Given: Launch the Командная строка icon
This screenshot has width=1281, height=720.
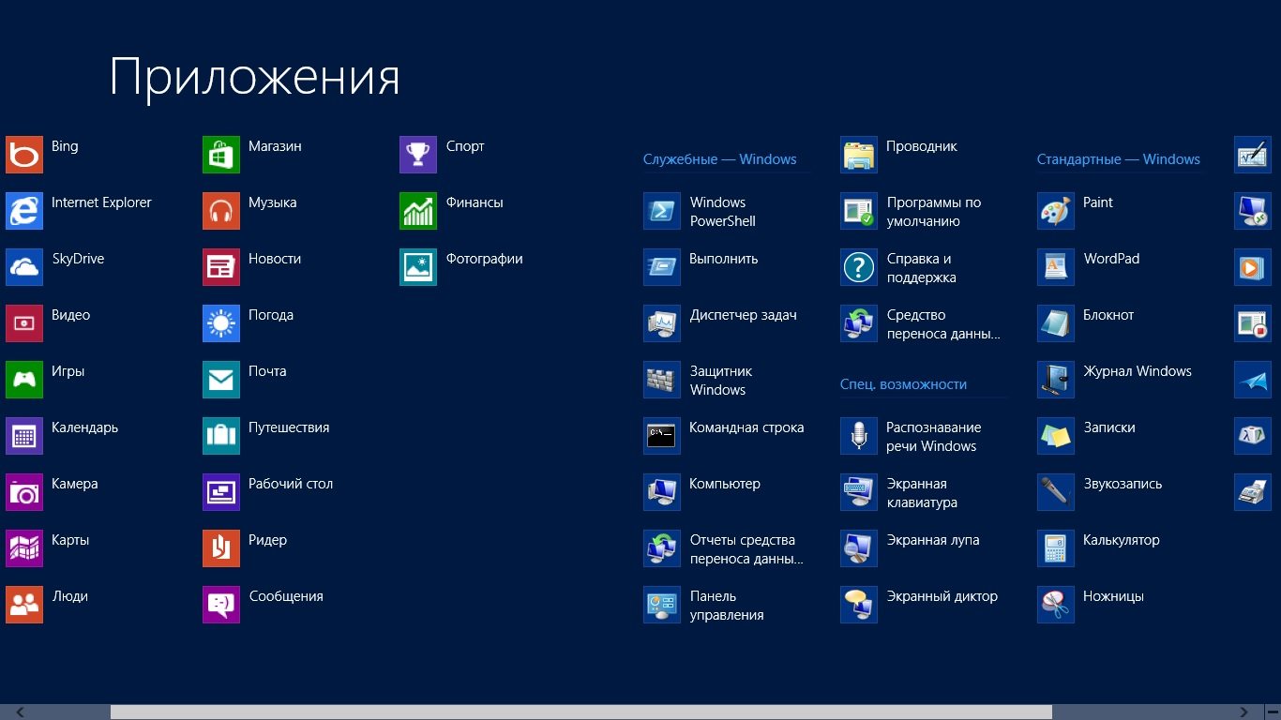Looking at the screenshot, I should pyautogui.click(x=662, y=436).
